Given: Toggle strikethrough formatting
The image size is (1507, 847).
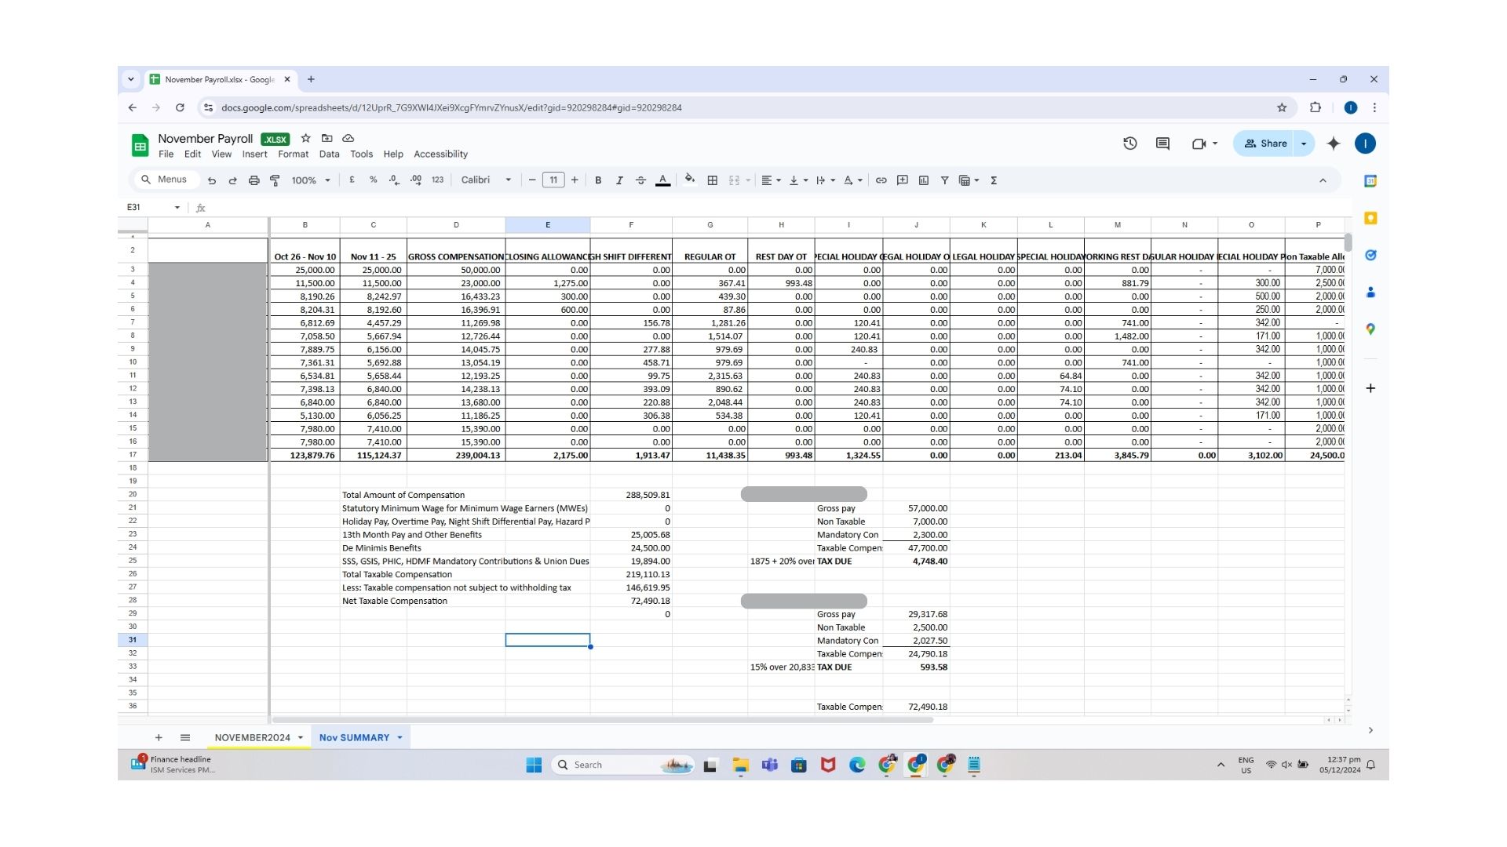Looking at the screenshot, I should click(640, 180).
